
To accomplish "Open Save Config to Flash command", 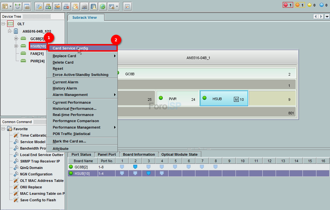I will 38,200.
